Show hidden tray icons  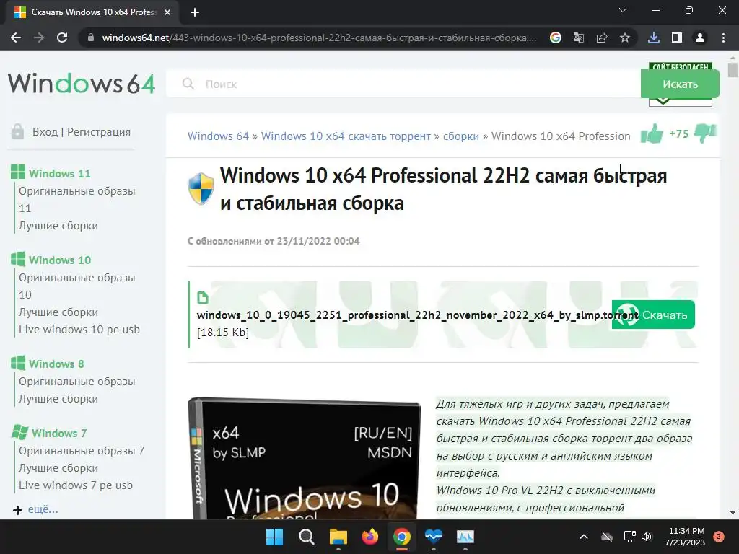point(583,537)
